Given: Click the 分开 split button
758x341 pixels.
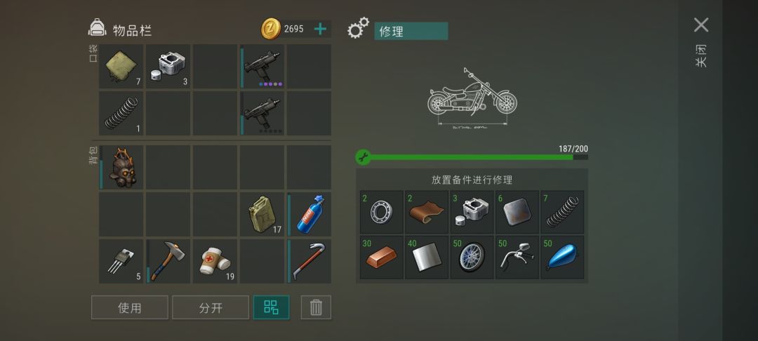Looking at the screenshot, I should click(x=211, y=307).
